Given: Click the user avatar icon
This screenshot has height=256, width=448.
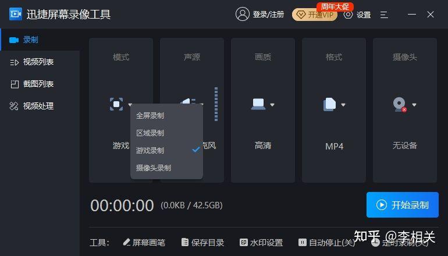Looking at the screenshot, I should point(242,14).
